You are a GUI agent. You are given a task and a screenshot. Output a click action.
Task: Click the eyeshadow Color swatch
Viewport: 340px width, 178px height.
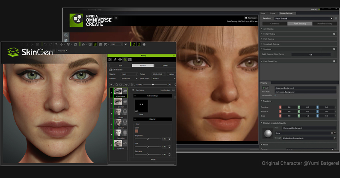pyautogui.click(x=136, y=131)
